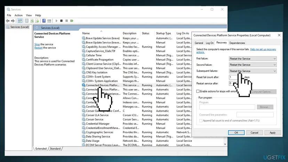Select the CredentialEnrollmentMana... row
Image resolution: width=288 pixels, height=162 pixels.
coord(137,128)
